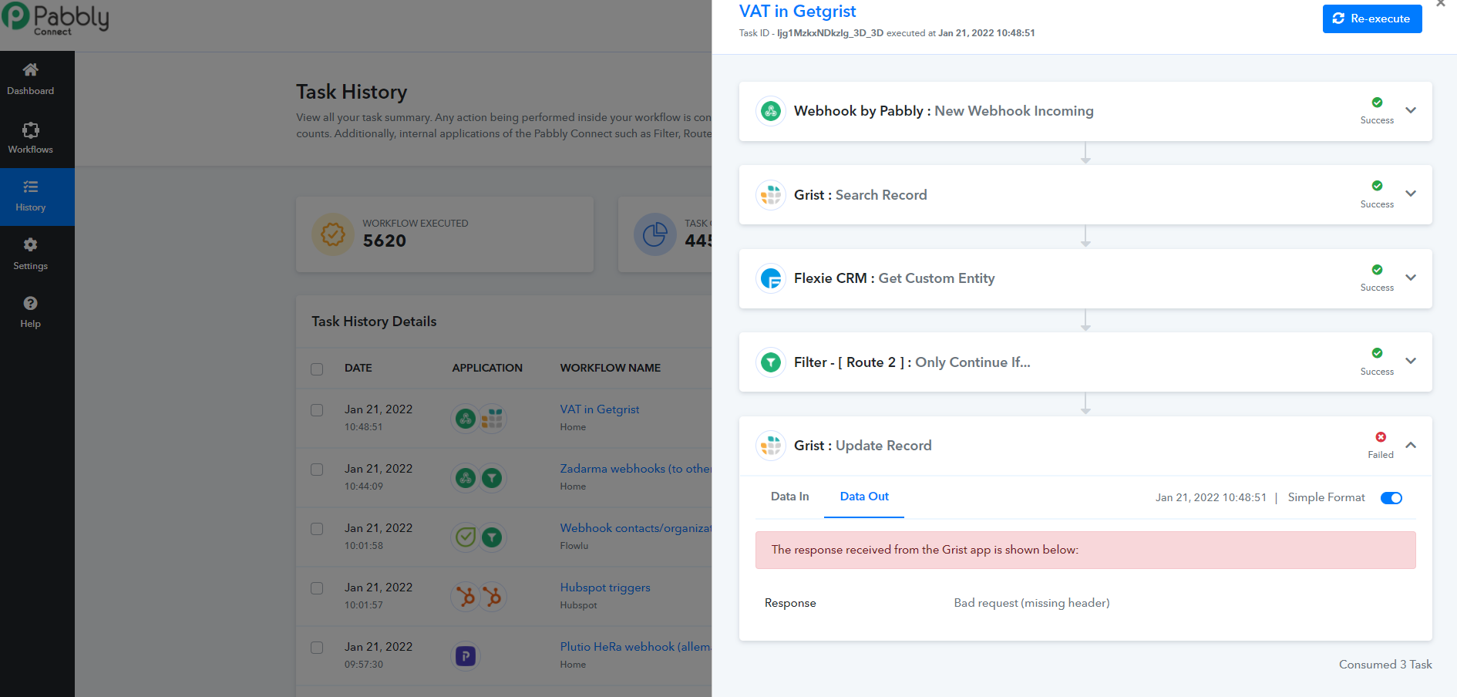Click the Re-execute button
The height and width of the screenshot is (697, 1457).
pyautogui.click(x=1372, y=19)
